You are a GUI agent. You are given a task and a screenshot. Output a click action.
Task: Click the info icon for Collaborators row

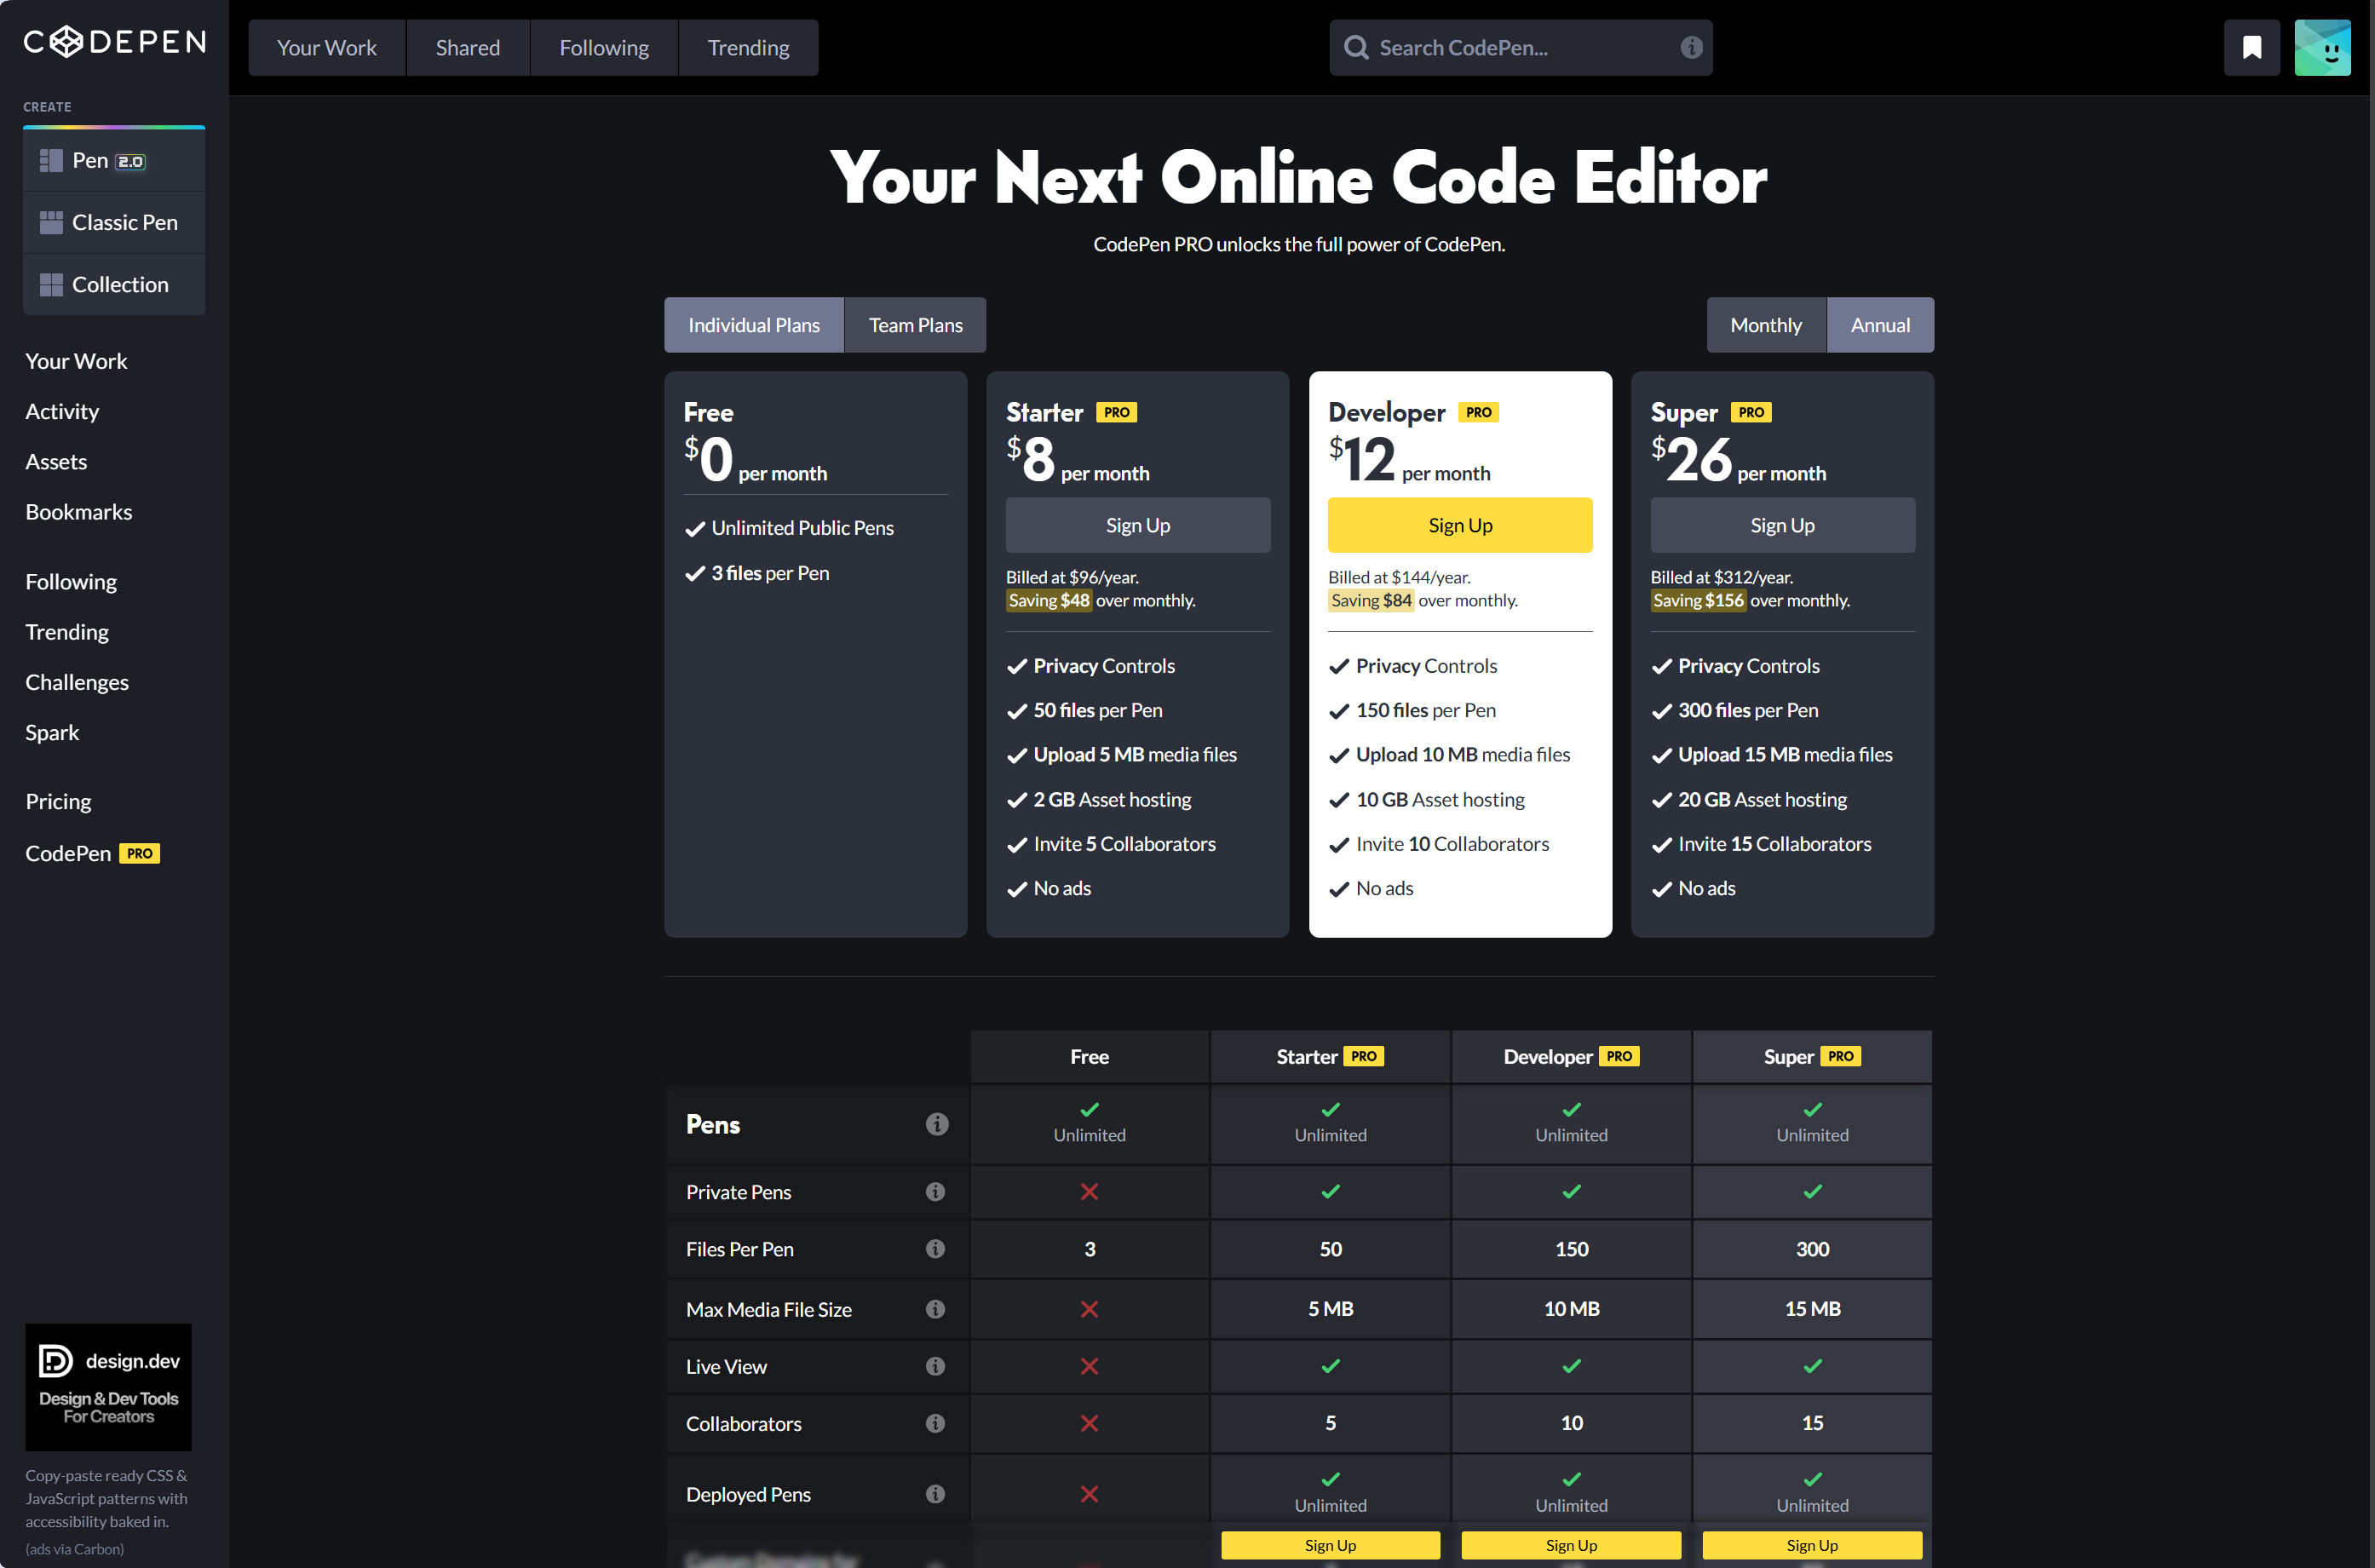[935, 1423]
